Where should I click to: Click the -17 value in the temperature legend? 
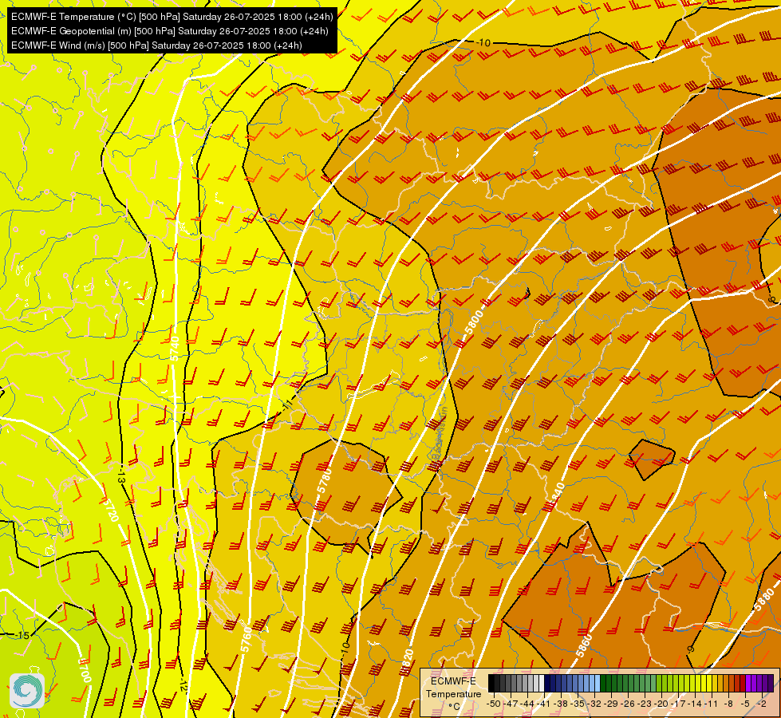[x=678, y=704]
